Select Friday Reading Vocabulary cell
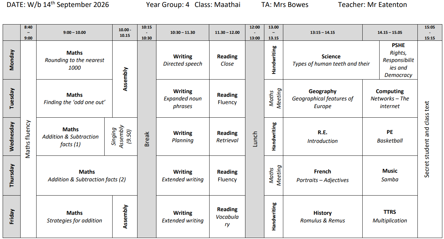This screenshot has width=444, height=239. (227, 216)
